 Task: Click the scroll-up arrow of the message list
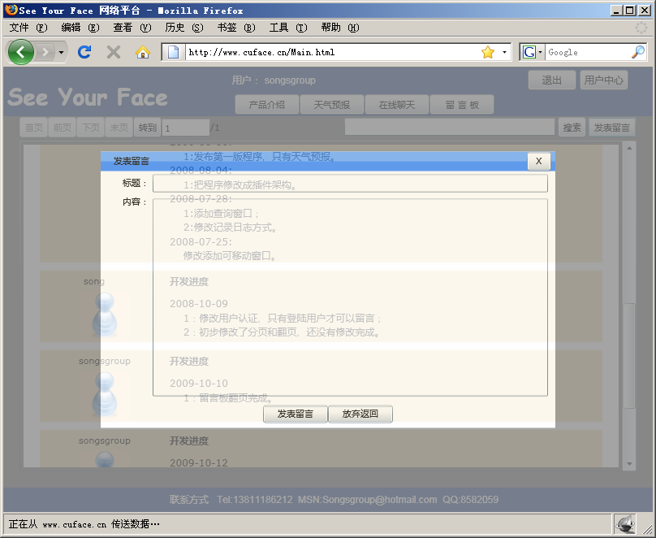point(629,148)
